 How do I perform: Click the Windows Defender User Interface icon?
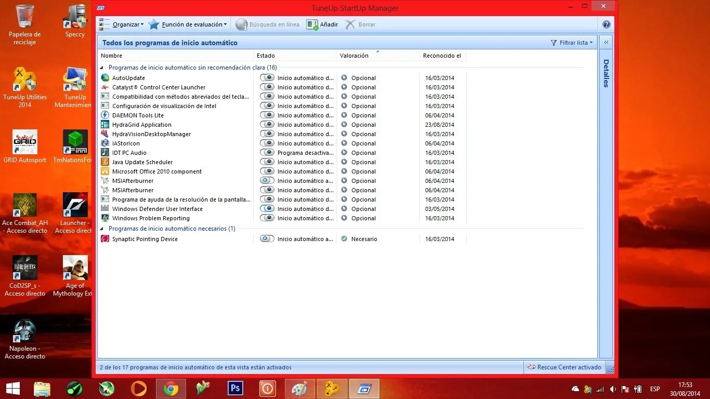point(105,209)
